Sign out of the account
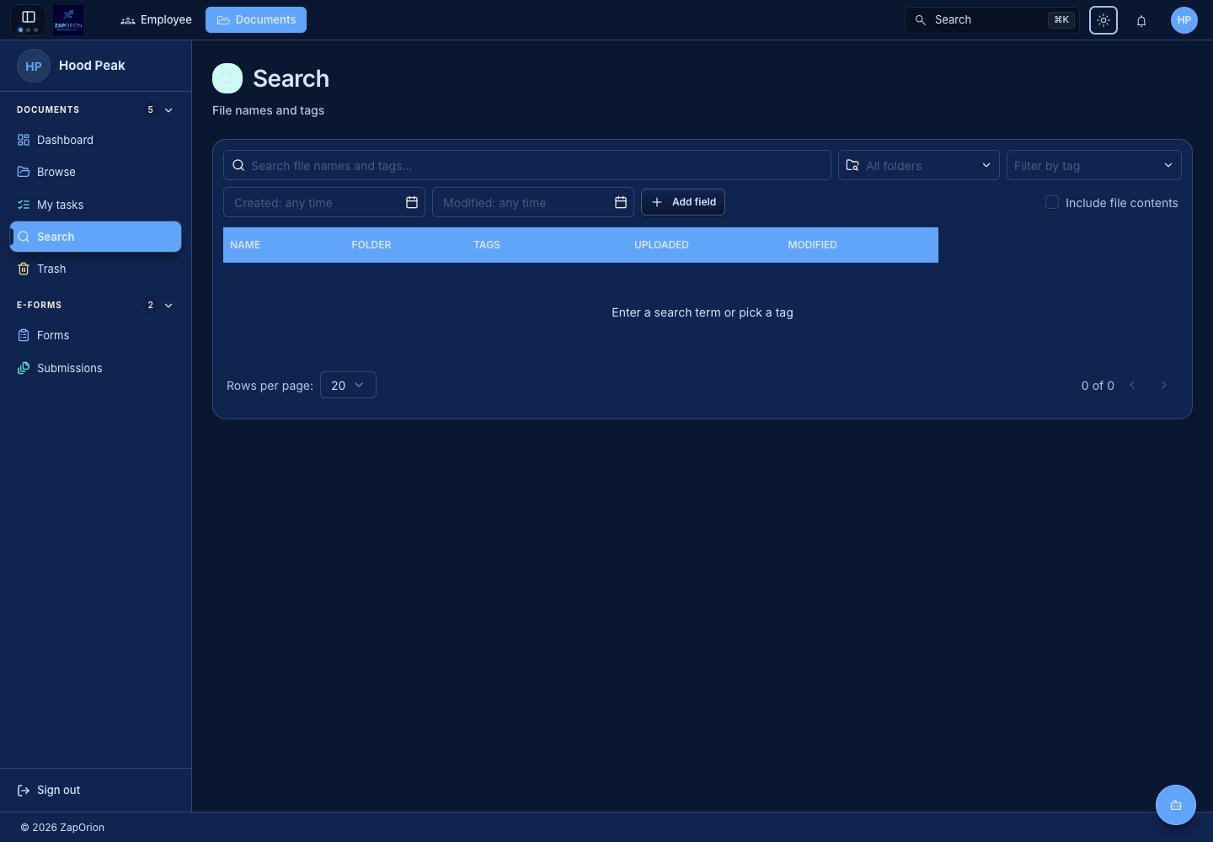The image size is (1213, 842). tap(49, 790)
